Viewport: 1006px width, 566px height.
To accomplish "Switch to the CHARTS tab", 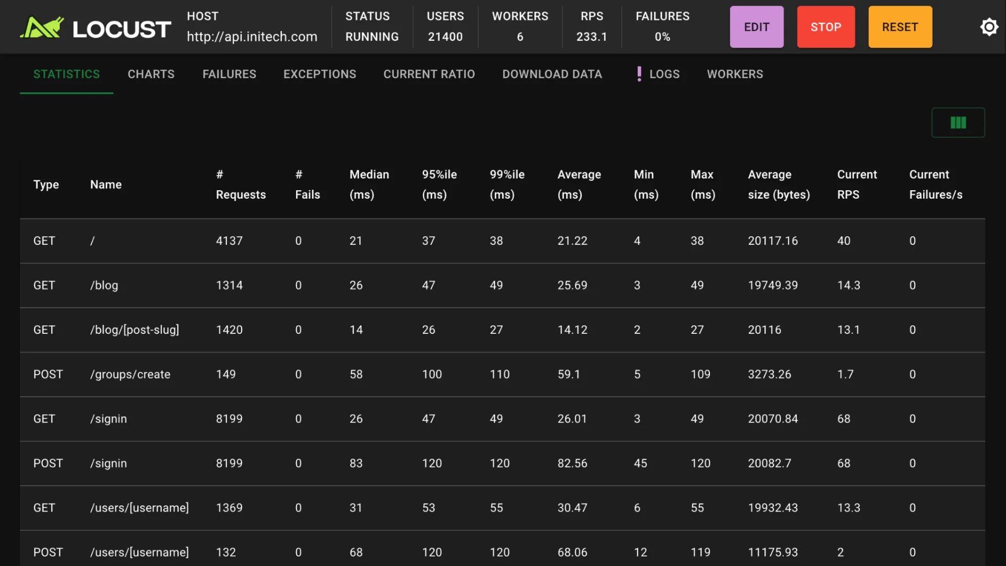I will [151, 74].
